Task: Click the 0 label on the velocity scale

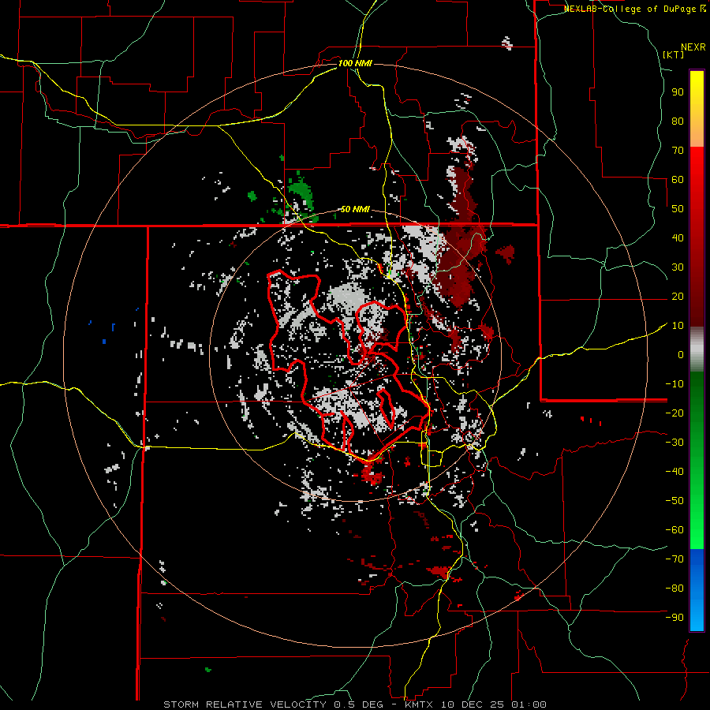Action: [x=679, y=355]
